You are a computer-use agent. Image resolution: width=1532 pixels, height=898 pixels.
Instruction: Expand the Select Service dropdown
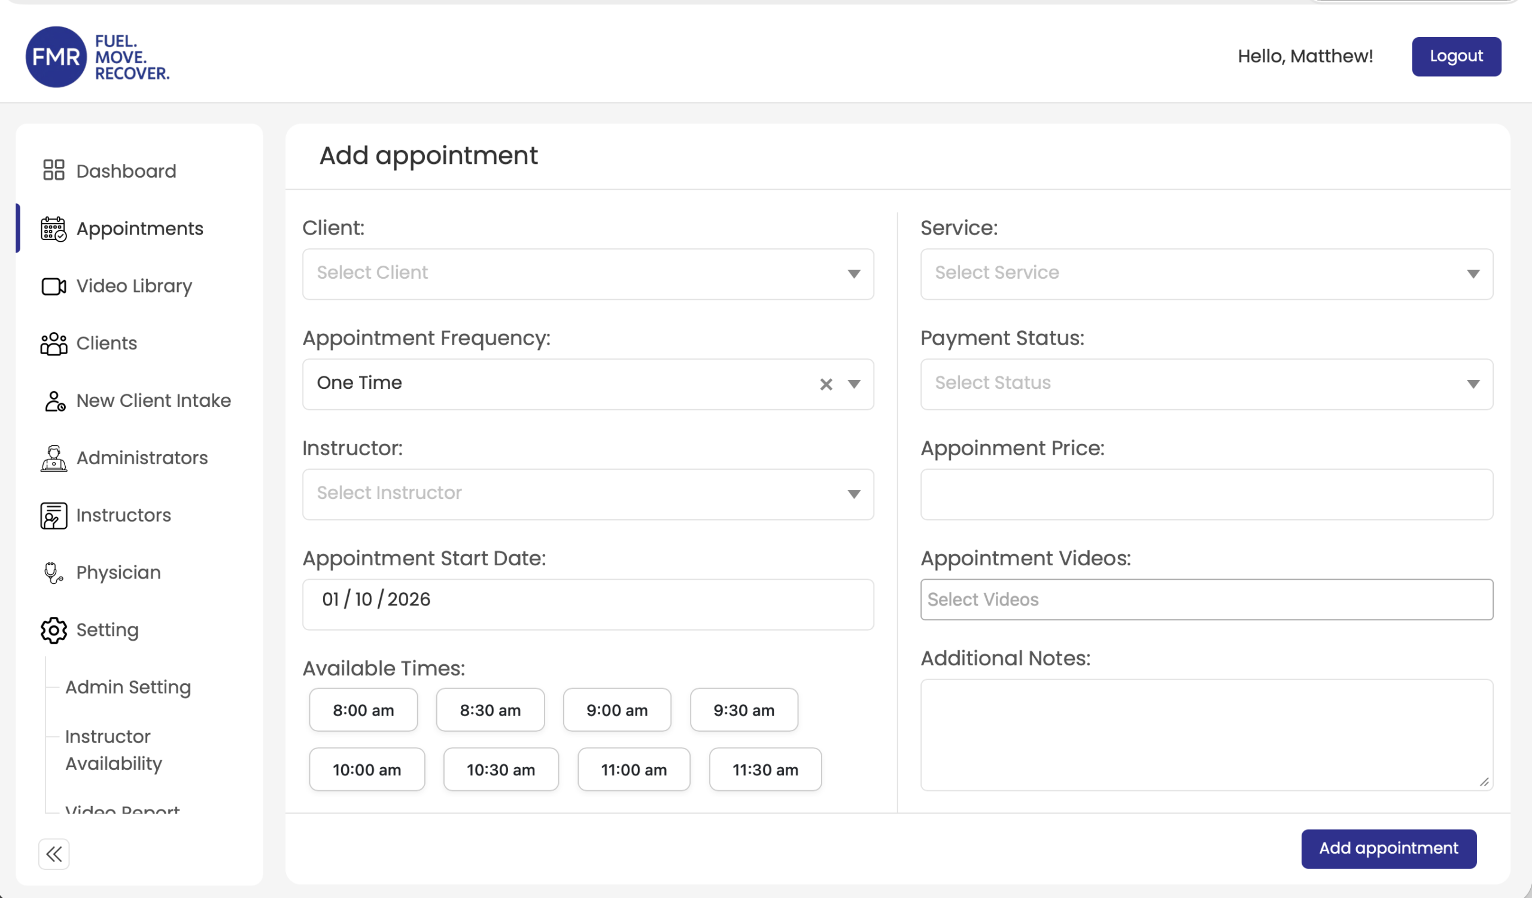pos(1206,273)
